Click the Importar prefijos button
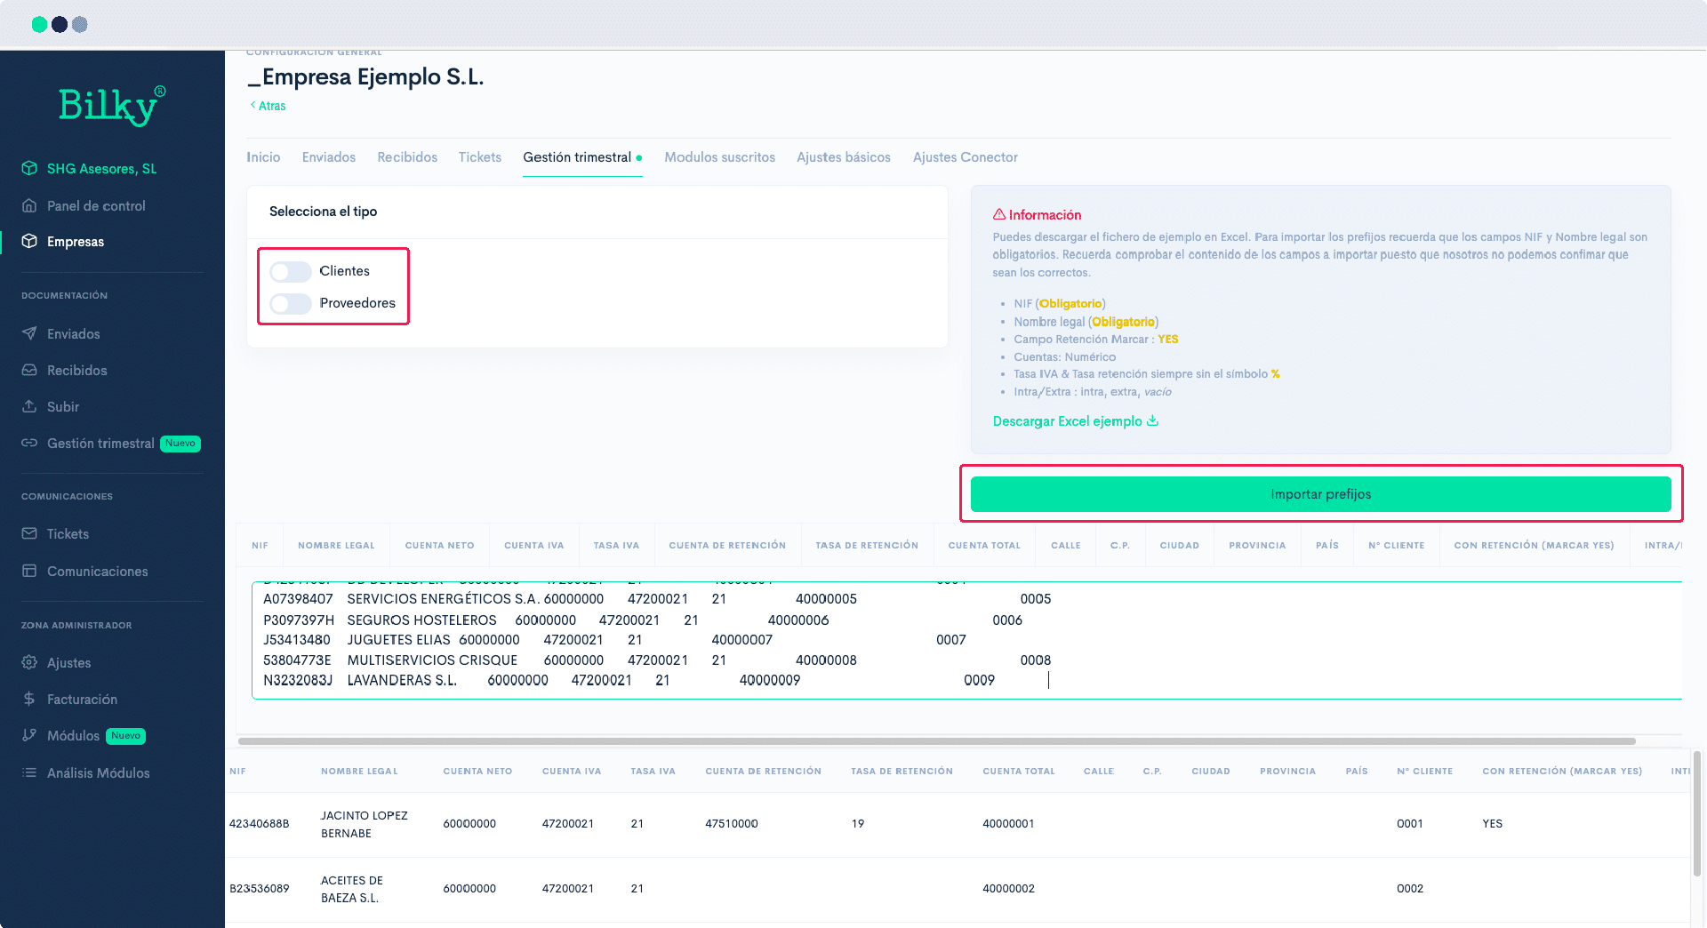 pyautogui.click(x=1320, y=494)
